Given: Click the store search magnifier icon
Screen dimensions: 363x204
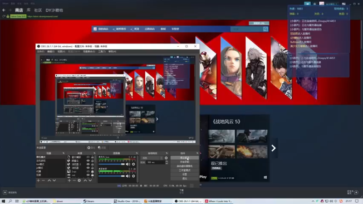Looking at the screenshot, I should coord(265,29).
